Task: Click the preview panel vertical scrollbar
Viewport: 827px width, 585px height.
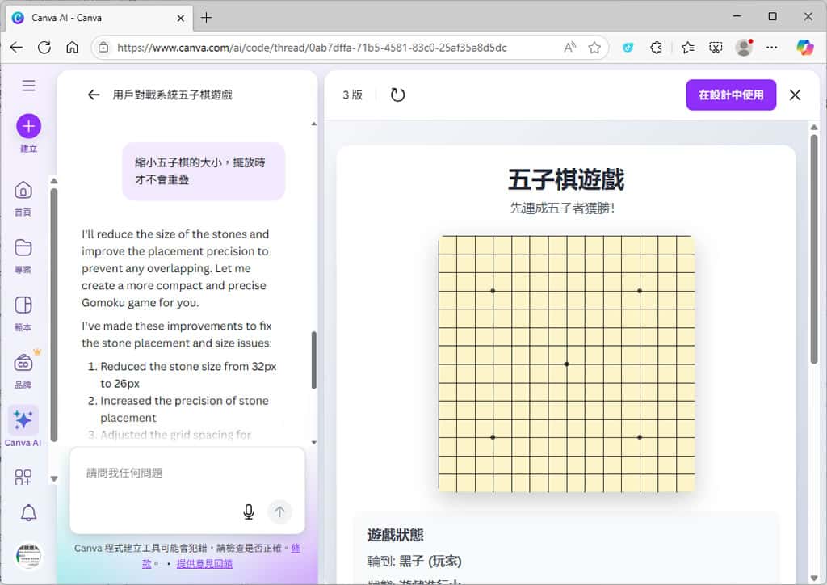Action: (814, 248)
